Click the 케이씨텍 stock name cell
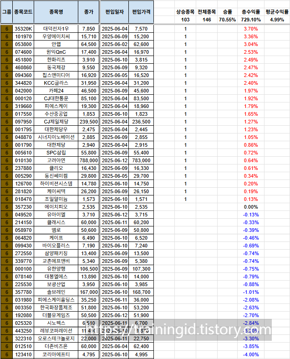The height and width of the screenshot is (359, 290). click(56, 192)
